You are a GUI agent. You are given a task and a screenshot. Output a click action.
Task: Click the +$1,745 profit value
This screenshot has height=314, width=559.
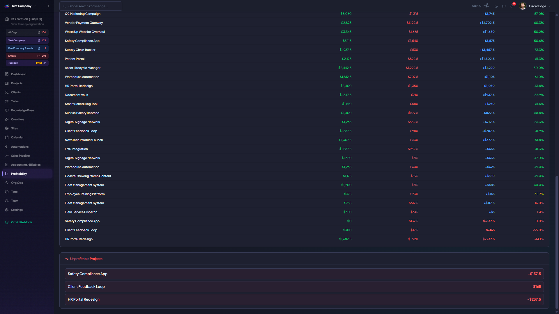489,14
